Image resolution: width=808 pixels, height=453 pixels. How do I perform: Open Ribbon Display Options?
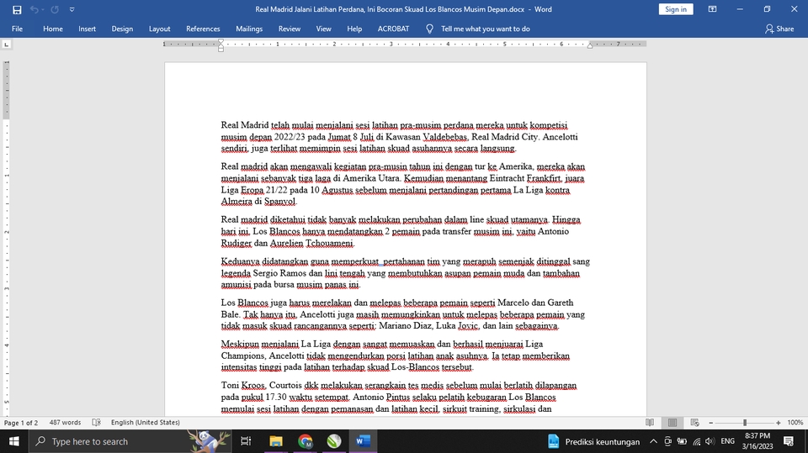tap(712, 9)
